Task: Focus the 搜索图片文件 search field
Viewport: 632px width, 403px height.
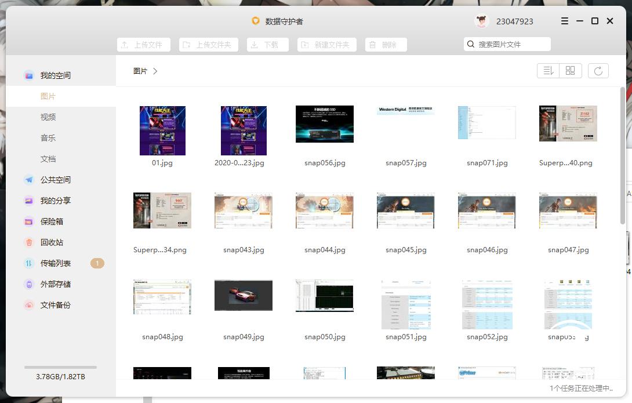Action: tap(507, 44)
